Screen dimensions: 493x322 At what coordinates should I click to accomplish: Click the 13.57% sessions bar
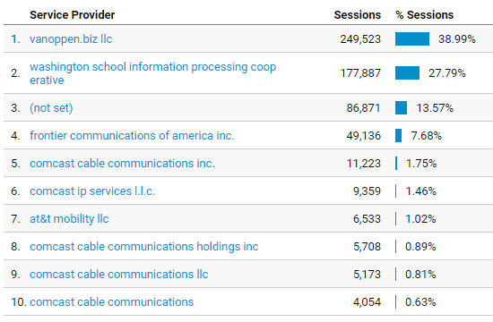401,108
